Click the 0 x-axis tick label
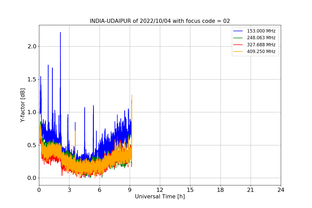The image size is (312, 208). point(39,190)
